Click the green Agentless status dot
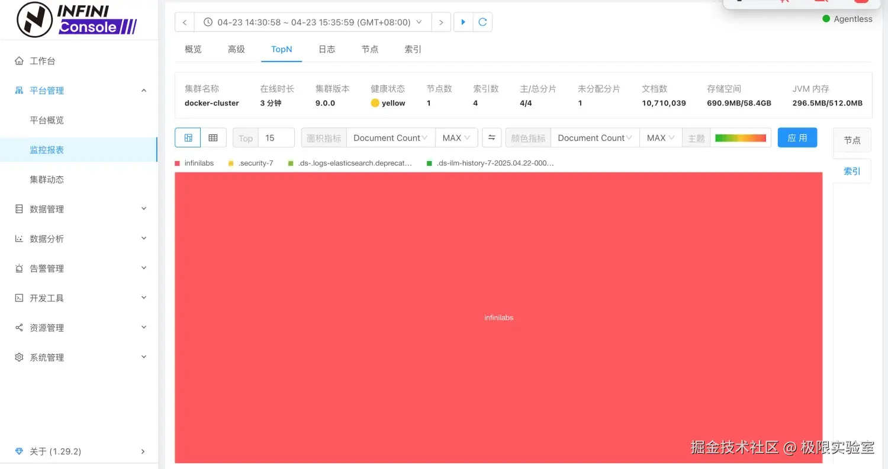Screen dimensions: 888x469 coord(826,19)
